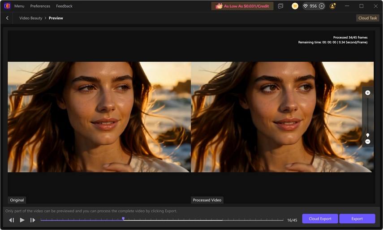Click the yellow shopping cart icon
The width and height of the screenshot is (383, 230).
click(x=295, y=6)
